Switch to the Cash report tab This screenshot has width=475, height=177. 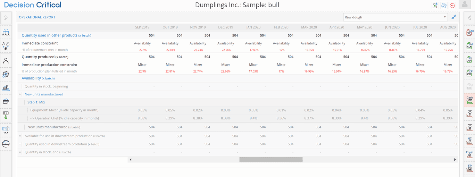[x=469, y=100]
